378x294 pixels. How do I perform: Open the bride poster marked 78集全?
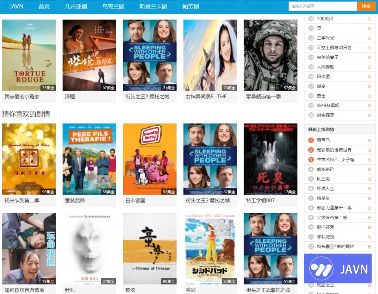(x=210, y=55)
